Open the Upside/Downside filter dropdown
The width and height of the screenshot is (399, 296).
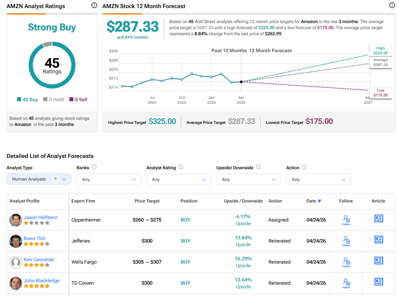[248, 179]
